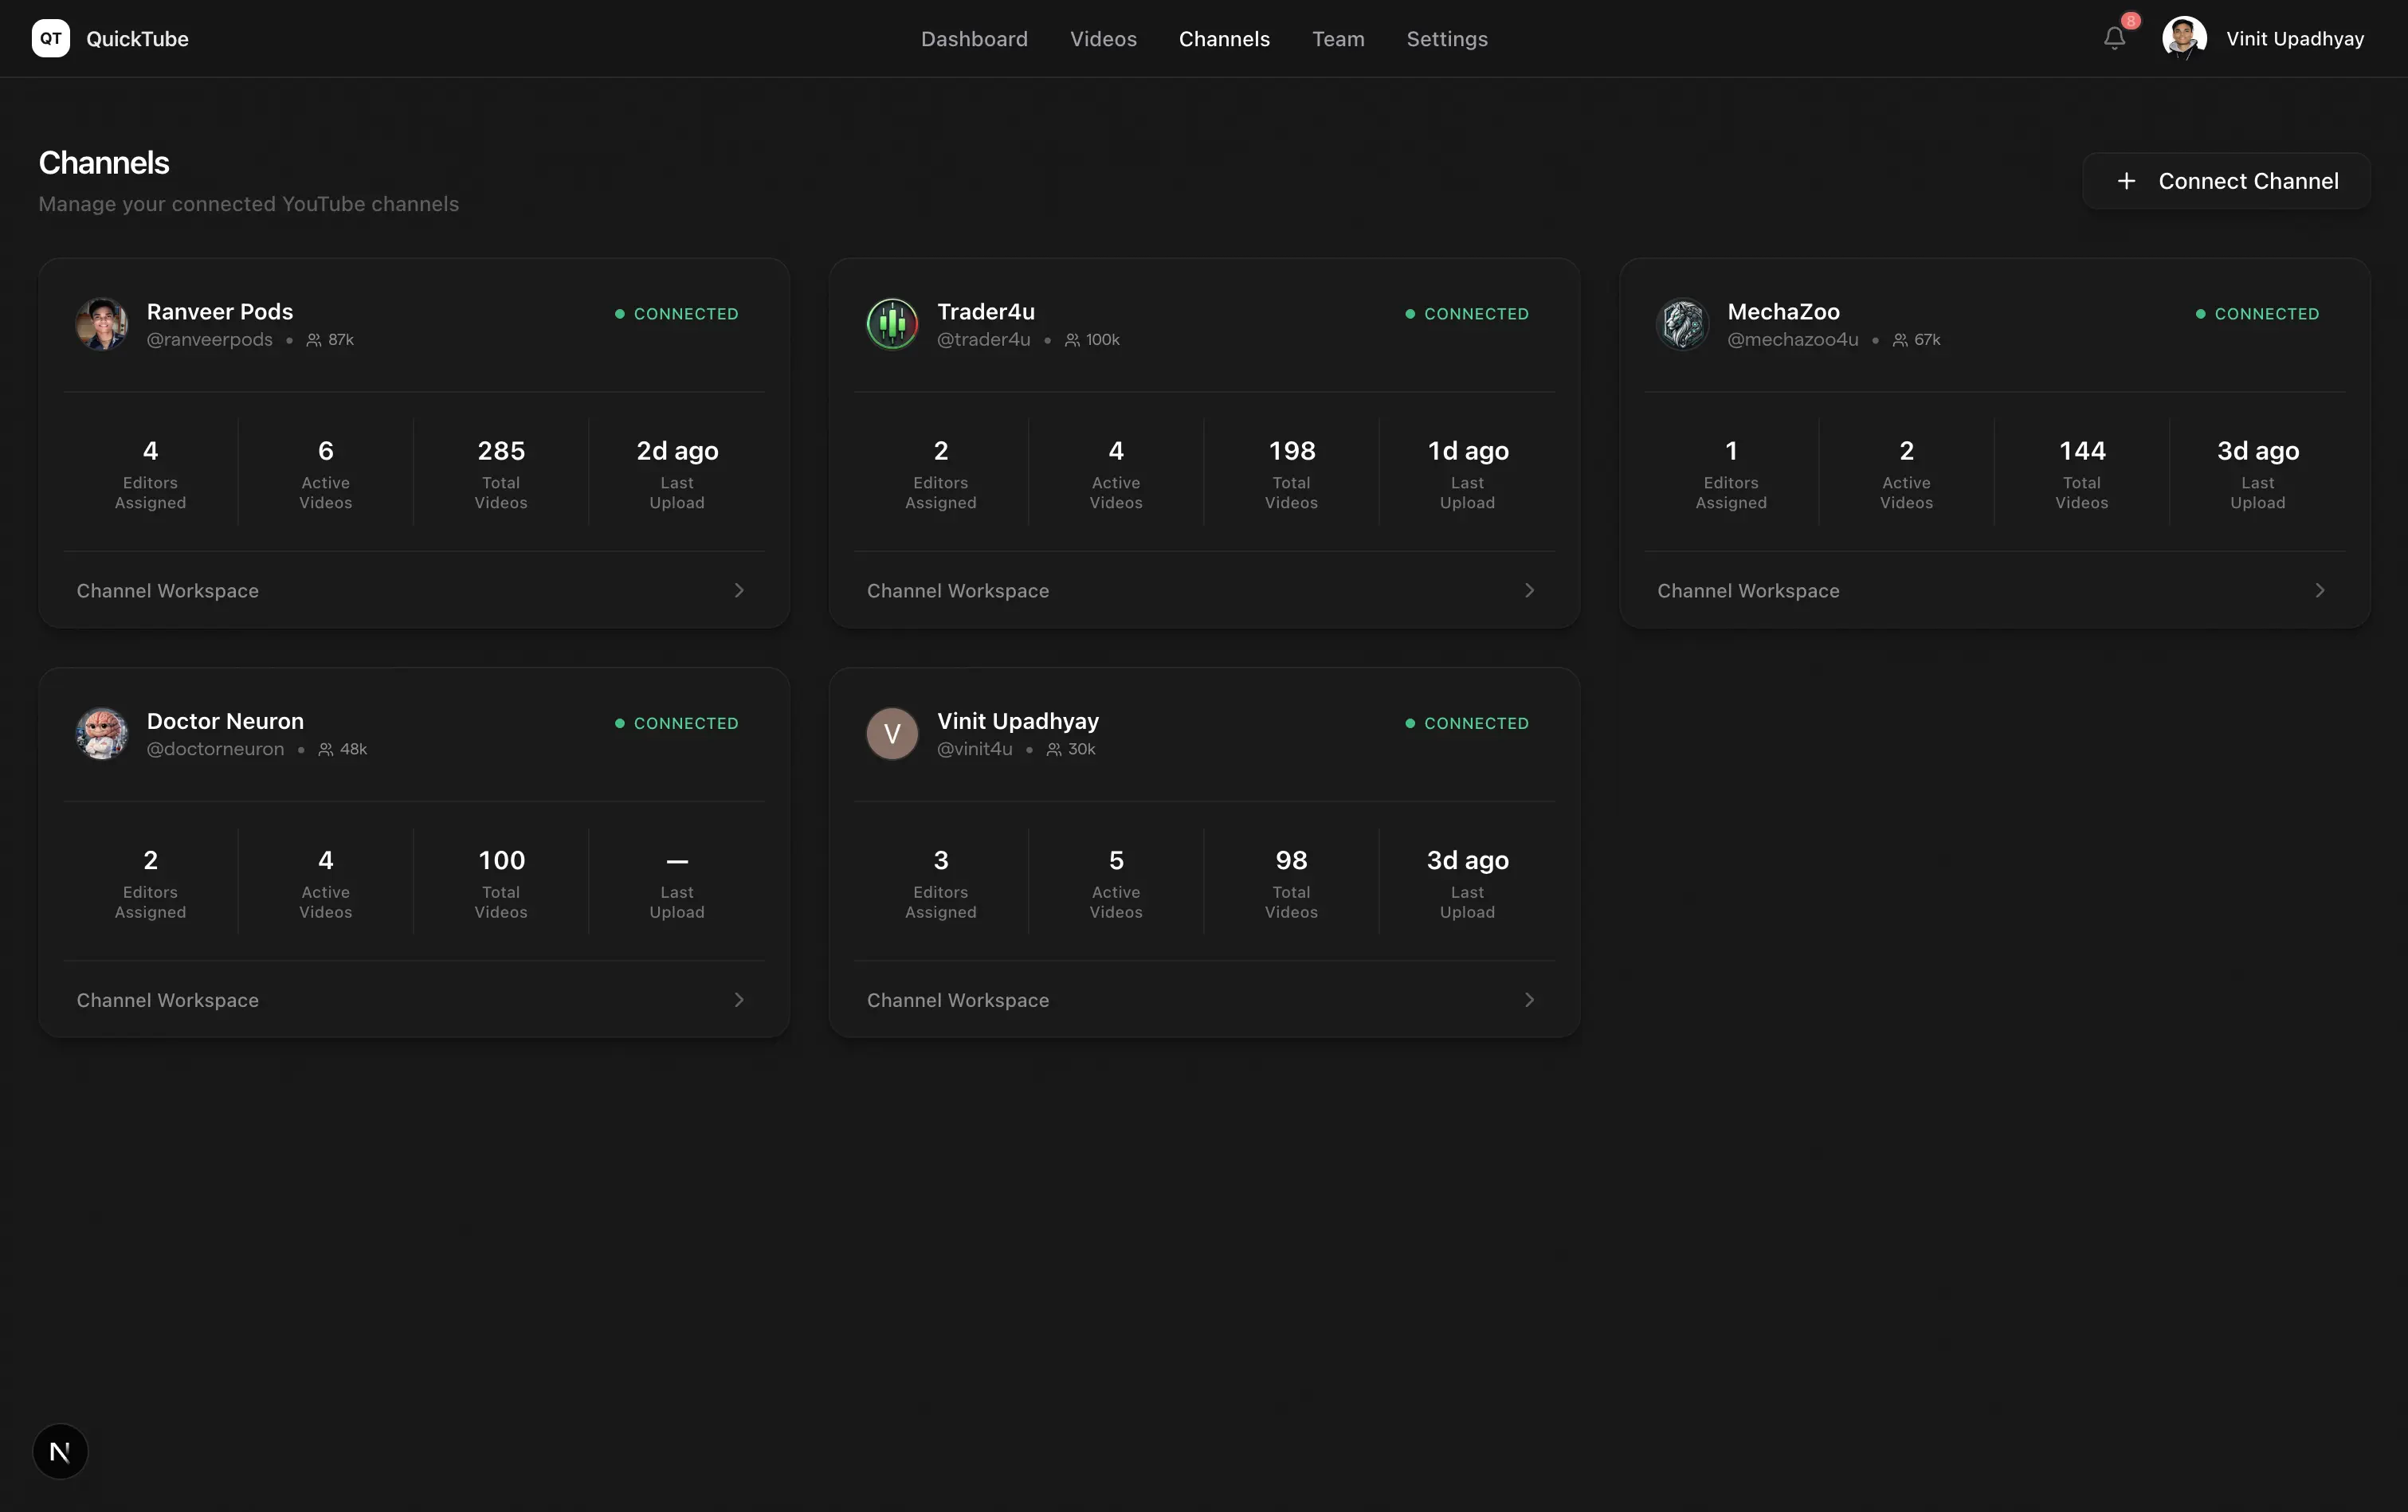The width and height of the screenshot is (2408, 1512).
Task: Click the plus icon in Connect Channel
Action: coord(2126,181)
